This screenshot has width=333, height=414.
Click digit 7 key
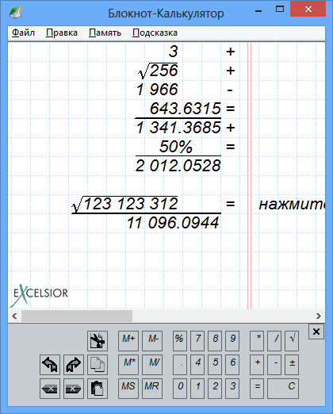[x=197, y=341]
